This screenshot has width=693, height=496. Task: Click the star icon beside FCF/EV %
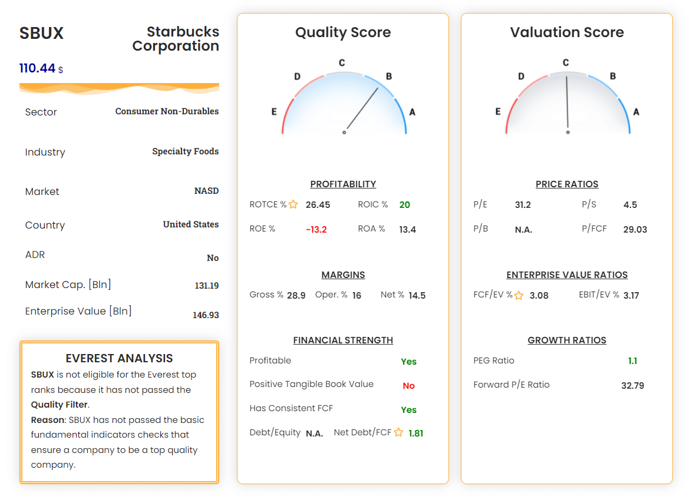click(519, 296)
